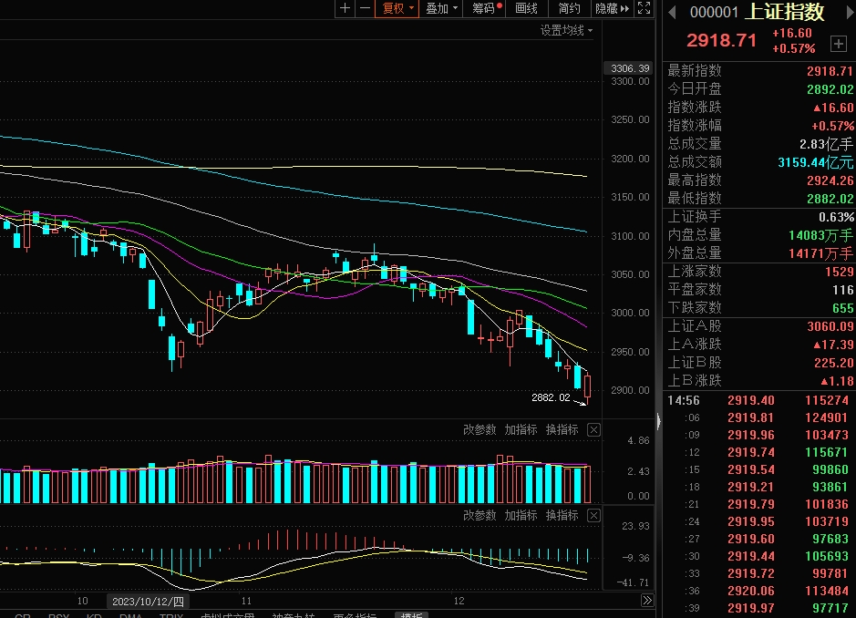
Task: Go to previous stock with left arrow
Action: click(x=673, y=12)
